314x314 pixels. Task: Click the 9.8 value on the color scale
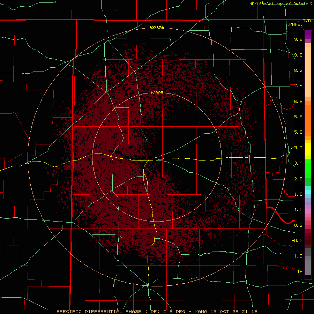point(298,39)
